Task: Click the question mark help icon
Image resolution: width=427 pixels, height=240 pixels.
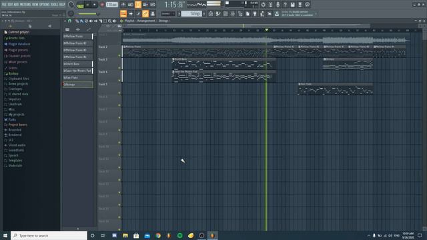Action: click(285, 5)
